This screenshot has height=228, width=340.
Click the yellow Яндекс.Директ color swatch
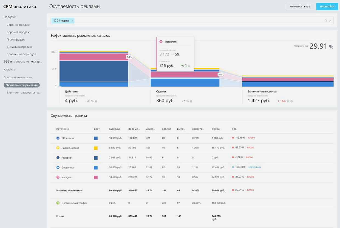point(96,148)
